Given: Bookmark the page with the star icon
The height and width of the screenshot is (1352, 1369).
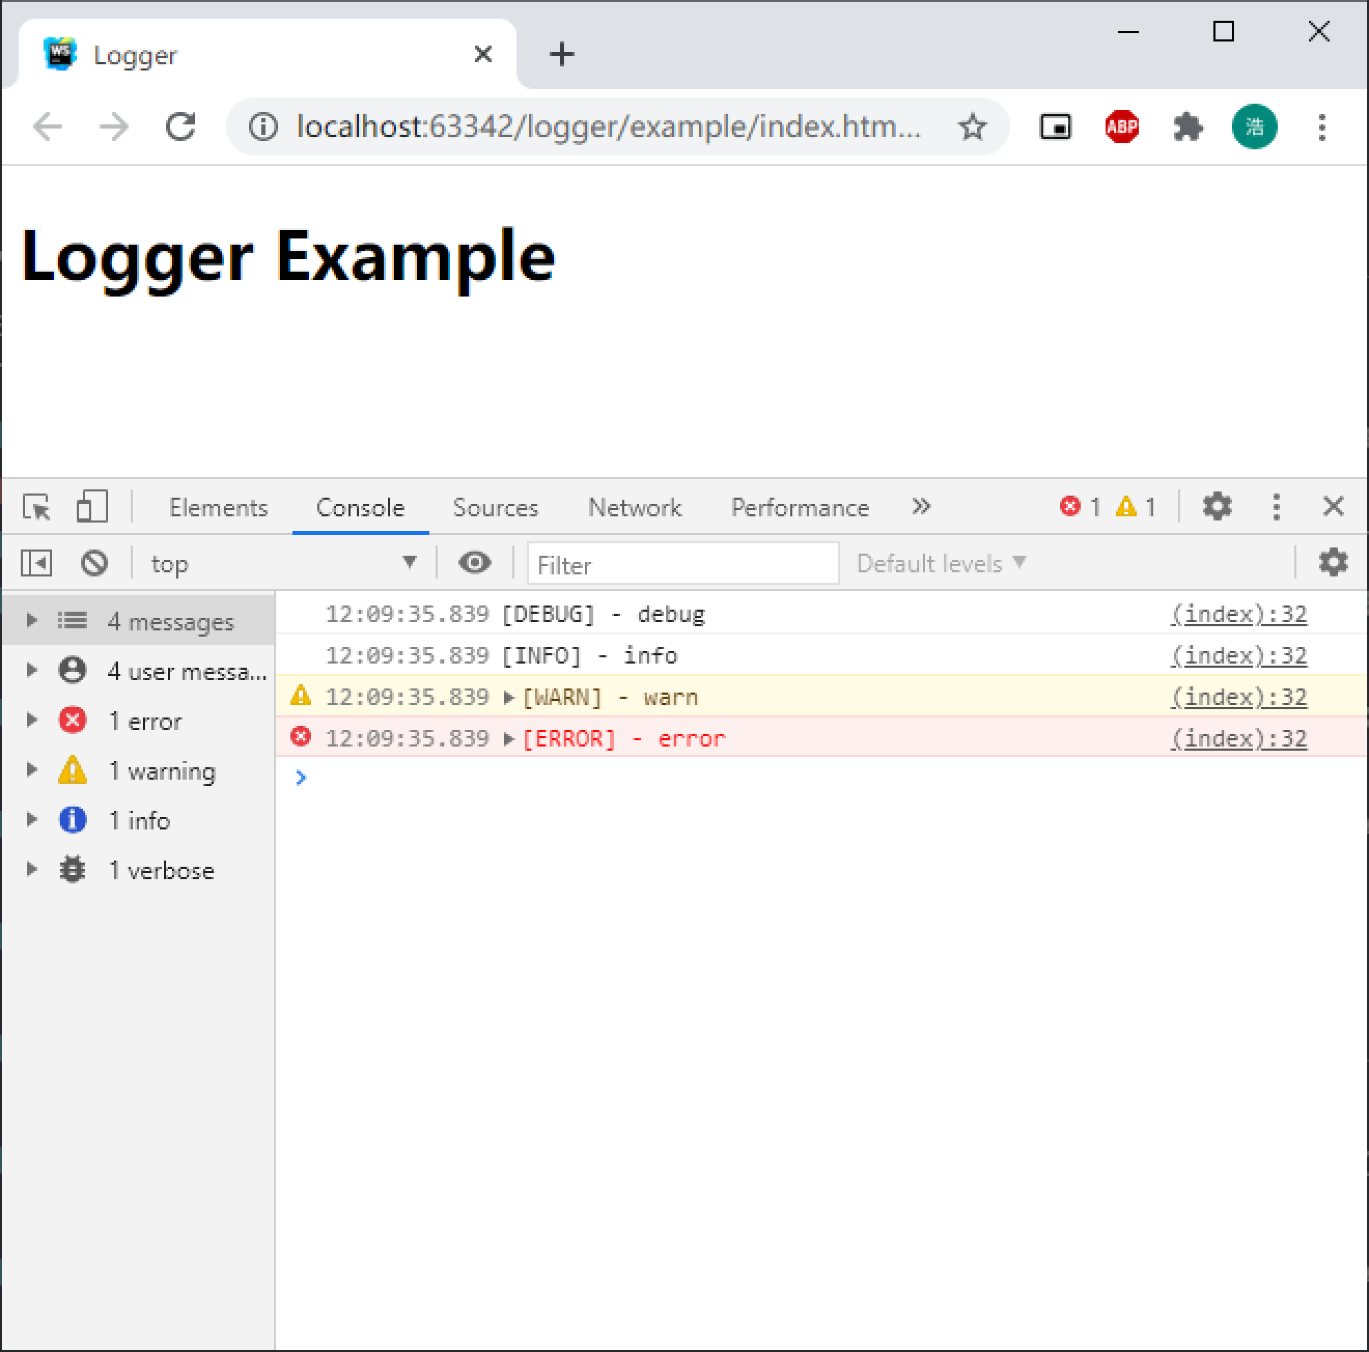Looking at the screenshot, I should (x=973, y=126).
